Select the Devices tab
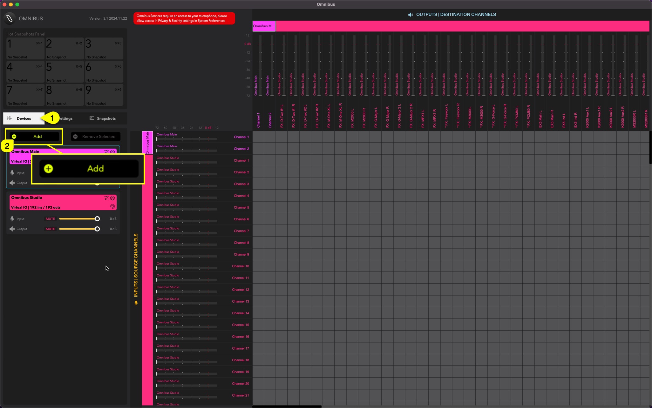 (24, 118)
